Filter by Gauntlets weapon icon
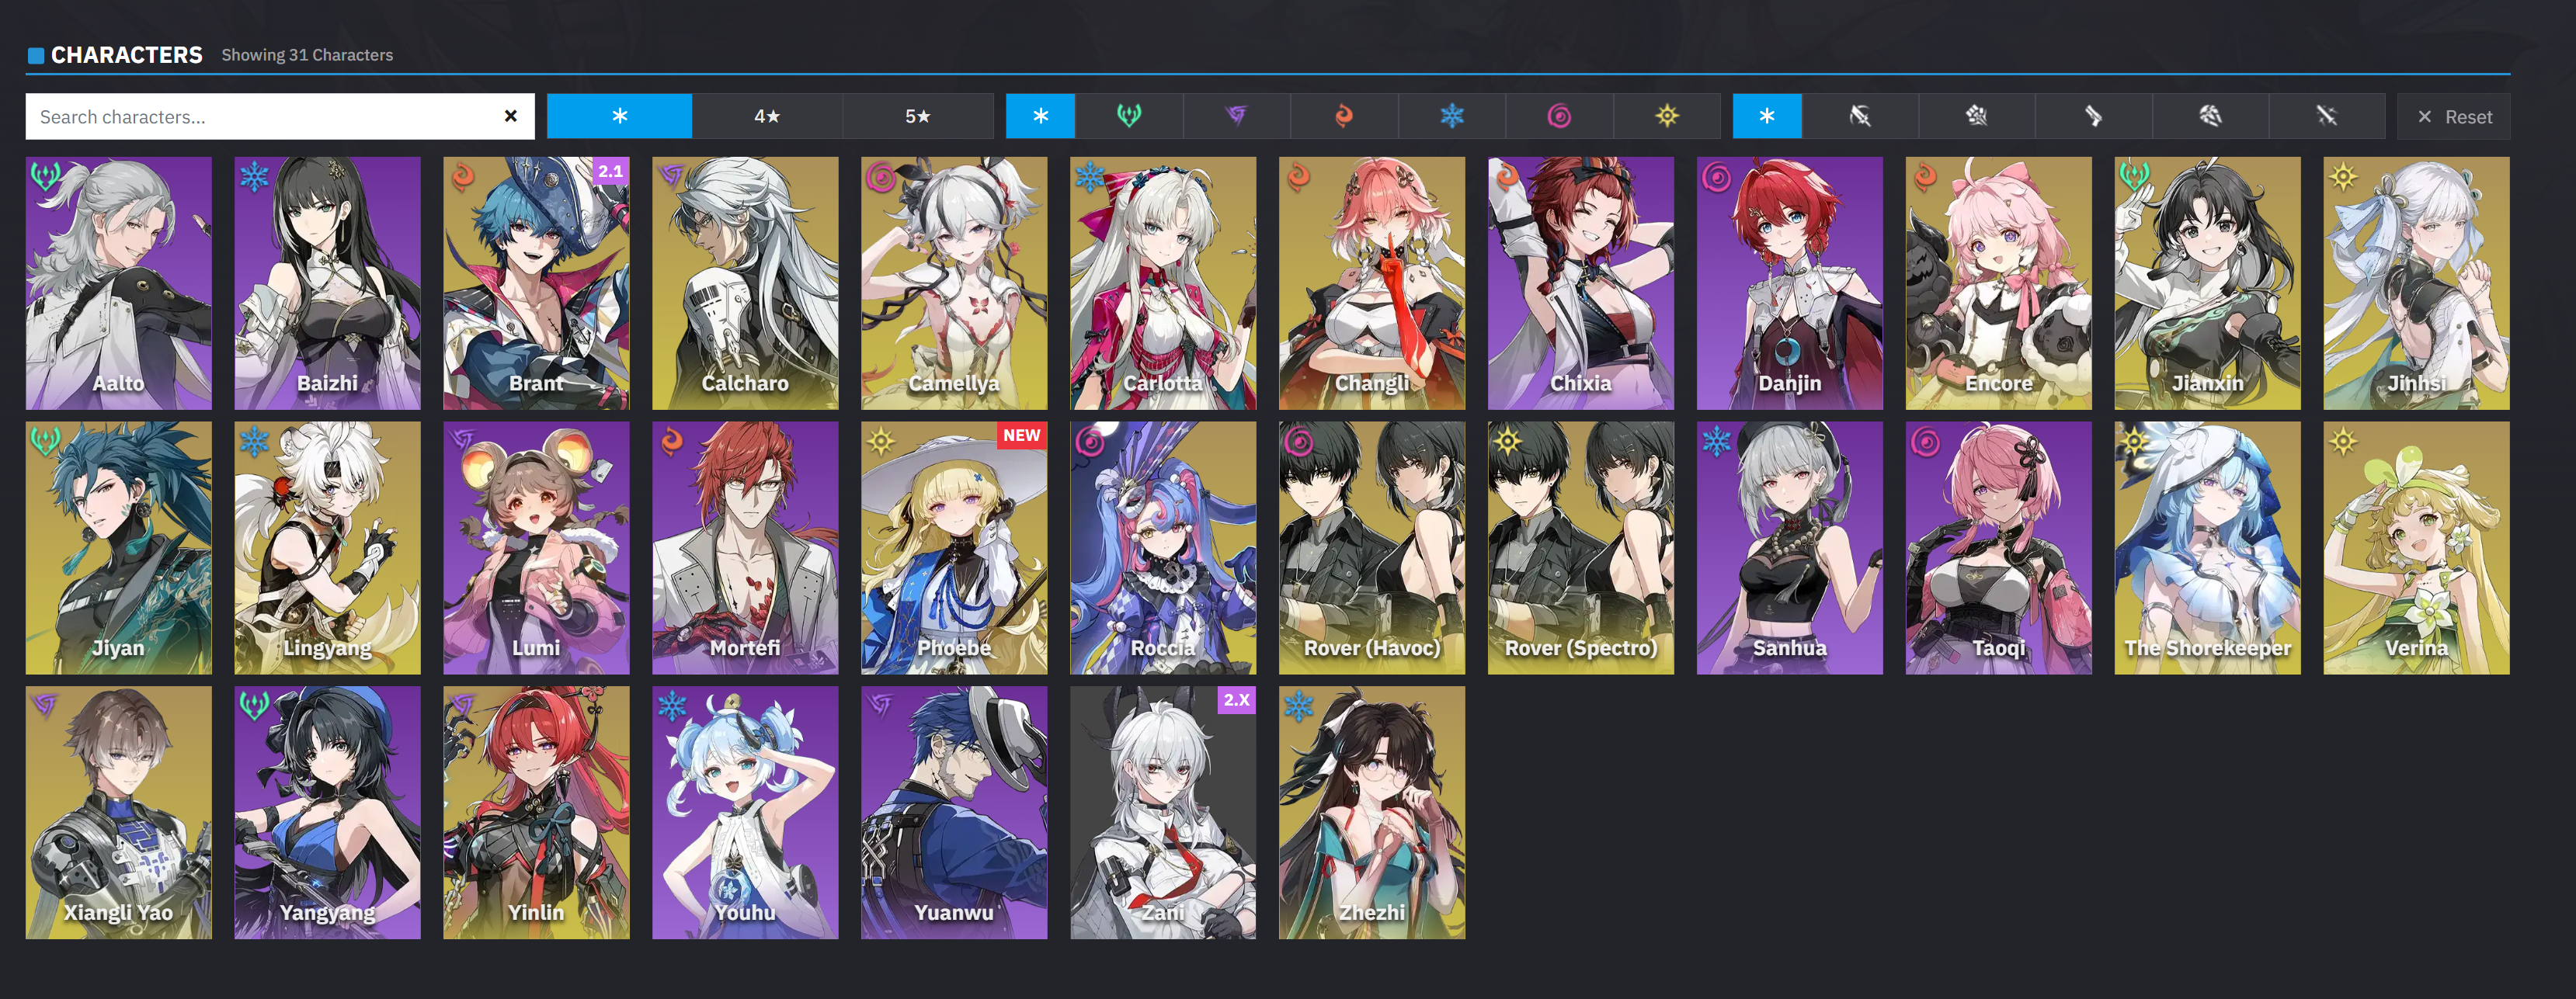The width and height of the screenshot is (2576, 999). 1977,116
